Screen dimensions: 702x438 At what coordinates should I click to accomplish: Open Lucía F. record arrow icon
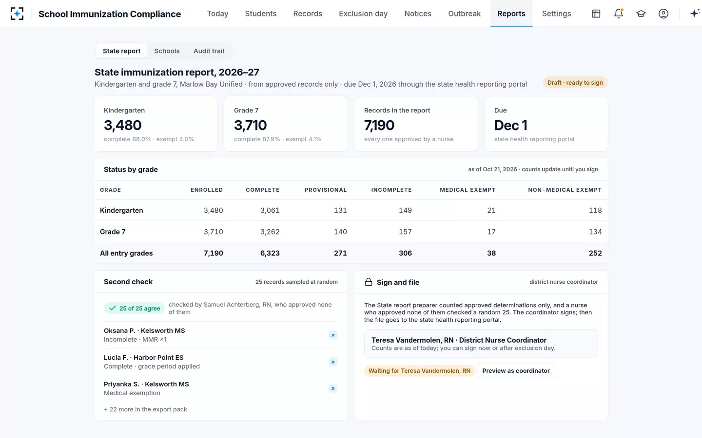(333, 362)
